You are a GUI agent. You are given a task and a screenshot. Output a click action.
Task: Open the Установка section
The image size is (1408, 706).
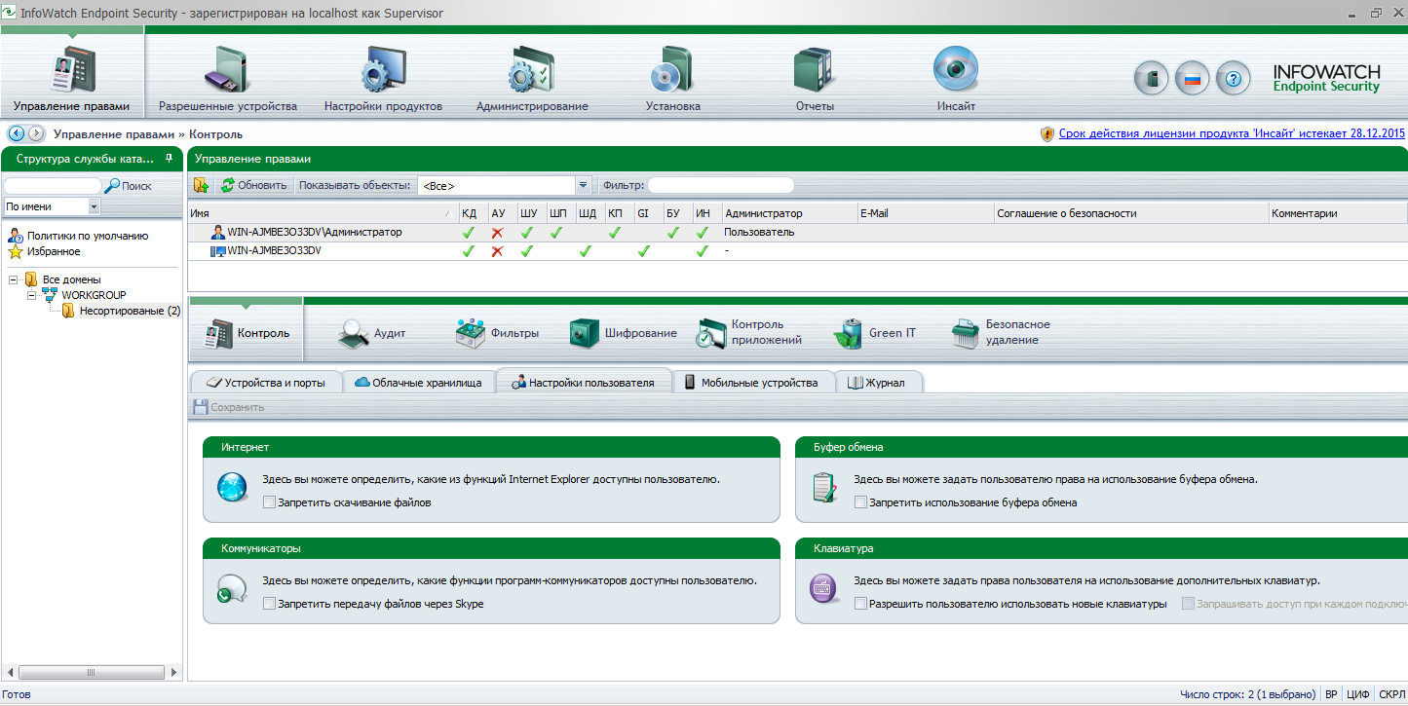[x=672, y=80]
